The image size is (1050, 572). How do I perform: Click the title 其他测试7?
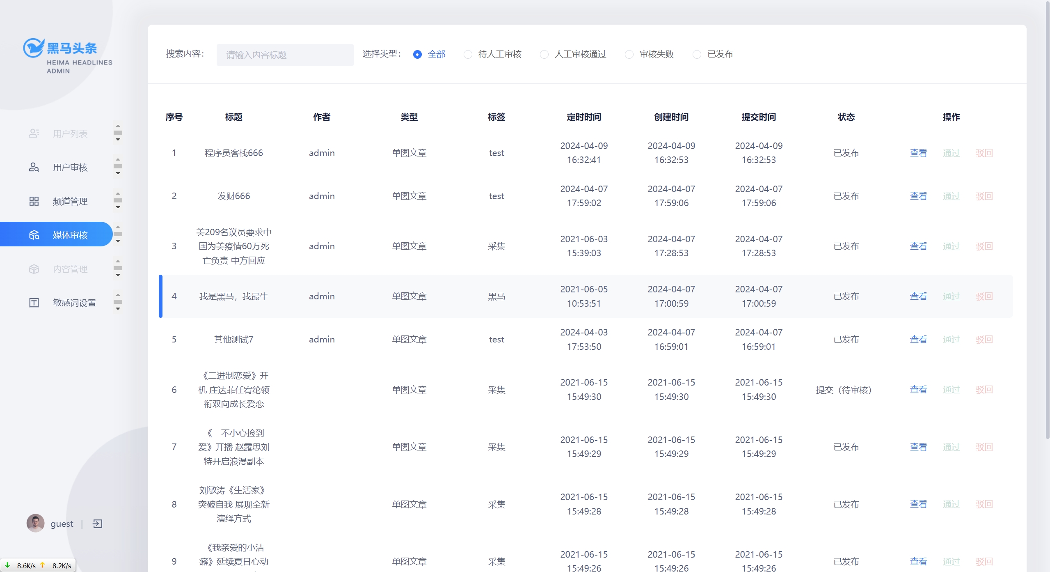point(234,339)
